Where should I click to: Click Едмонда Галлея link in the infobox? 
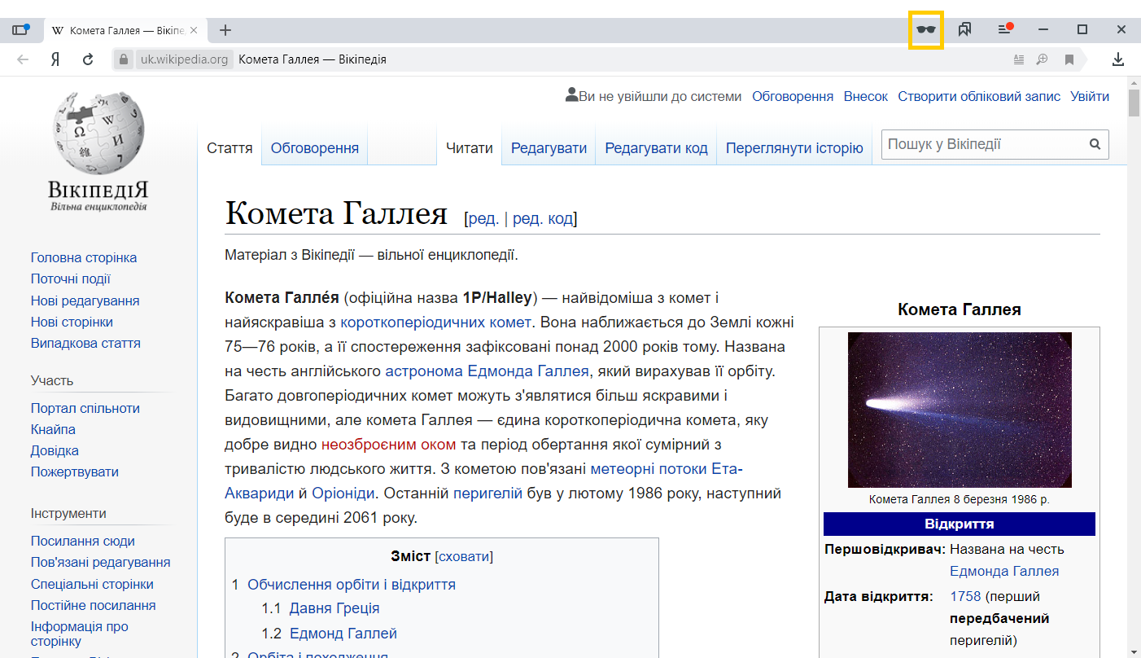[1004, 571]
